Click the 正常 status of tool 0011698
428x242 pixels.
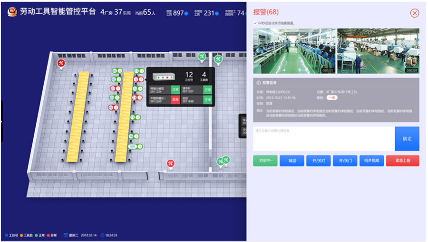coord(207,99)
